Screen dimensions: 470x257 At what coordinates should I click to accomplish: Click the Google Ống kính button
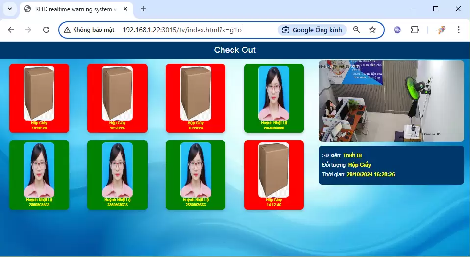(312, 30)
